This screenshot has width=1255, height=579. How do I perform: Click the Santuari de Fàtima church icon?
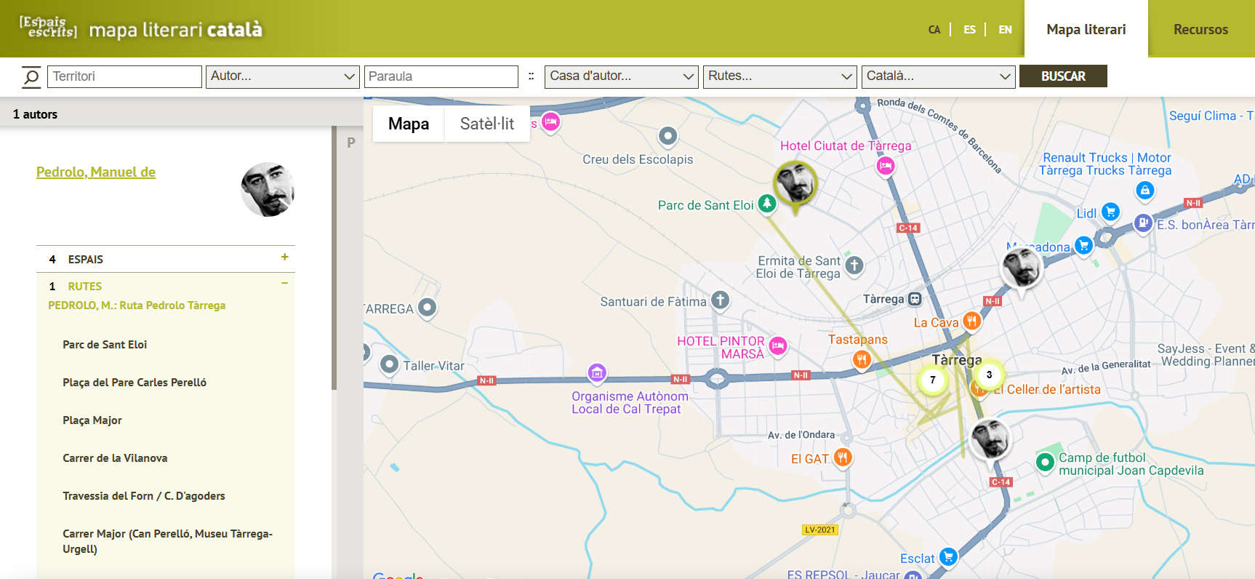pos(720,300)
